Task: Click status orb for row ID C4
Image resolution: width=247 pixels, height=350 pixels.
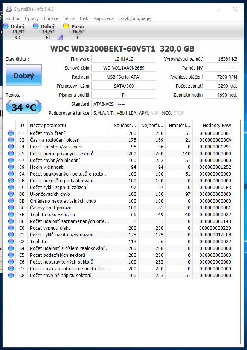Action: (11, 248)
